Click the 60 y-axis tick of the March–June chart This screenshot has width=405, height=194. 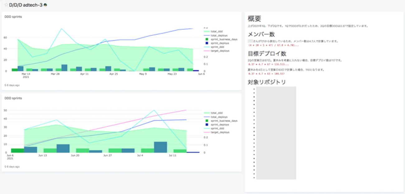click(5, 37)
